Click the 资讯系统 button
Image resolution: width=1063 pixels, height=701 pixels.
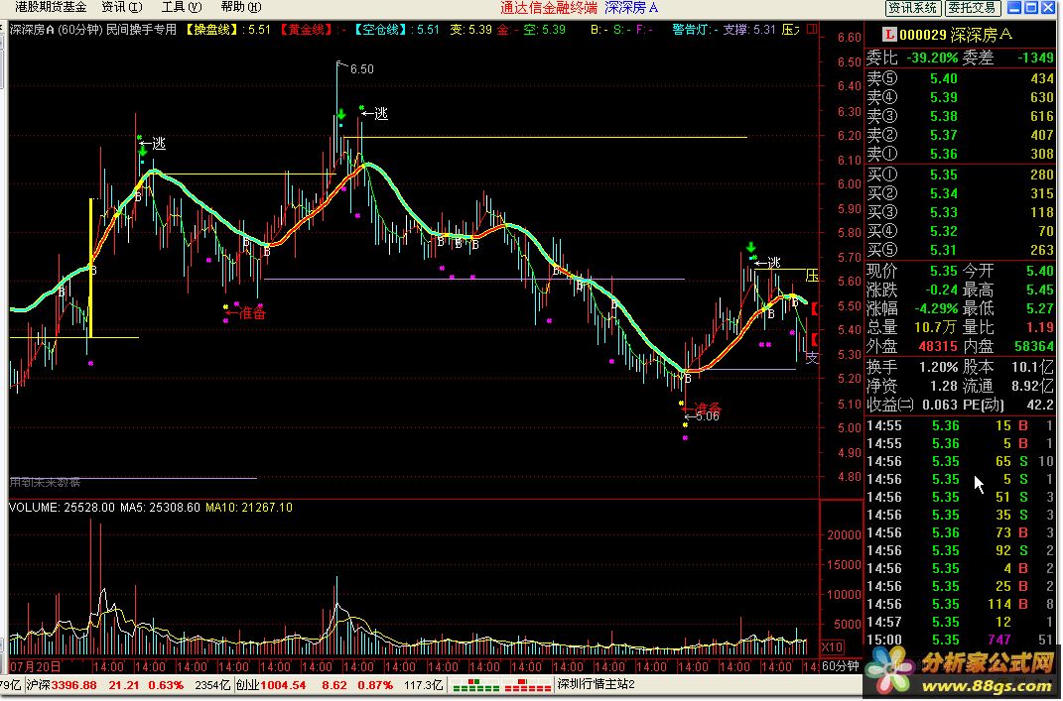pyautogui.click(x=912, y=8)
